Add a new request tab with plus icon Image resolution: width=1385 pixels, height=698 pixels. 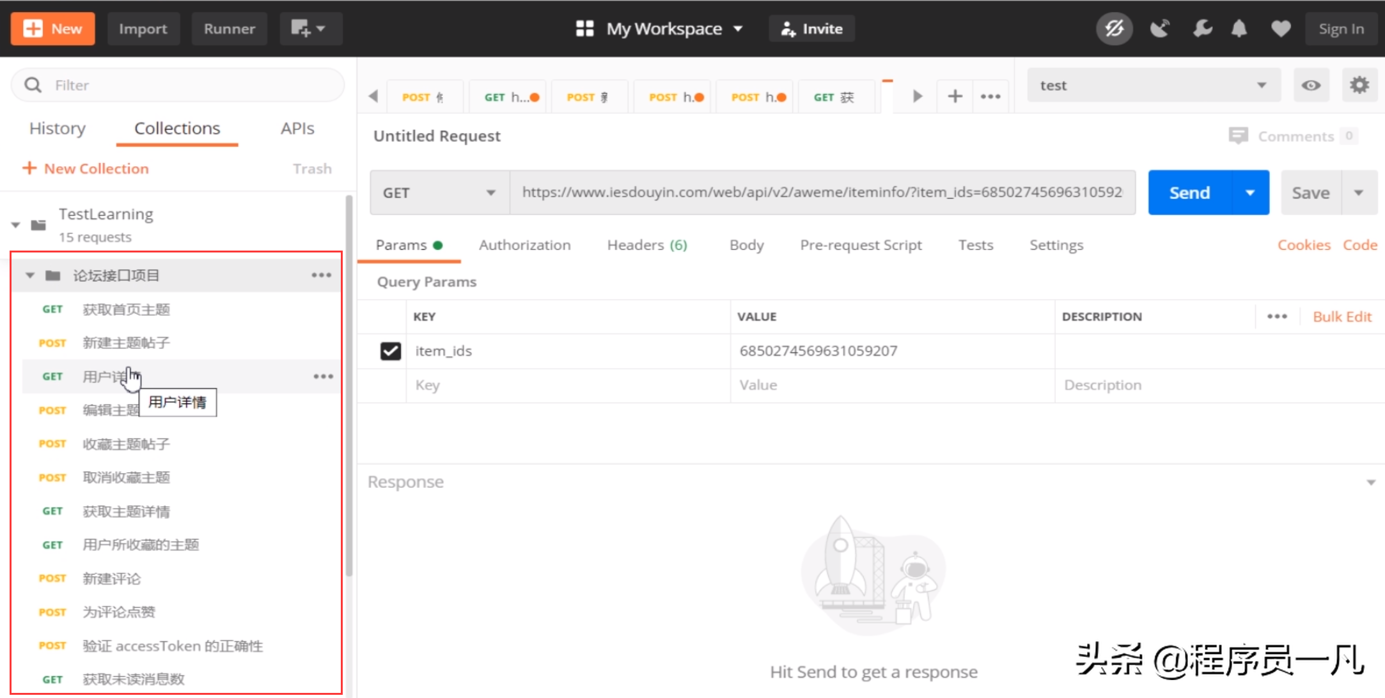coord(955,97)
